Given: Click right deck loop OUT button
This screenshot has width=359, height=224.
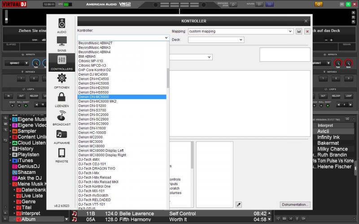Looking at the screenshot, I should [x=323, y=96].
